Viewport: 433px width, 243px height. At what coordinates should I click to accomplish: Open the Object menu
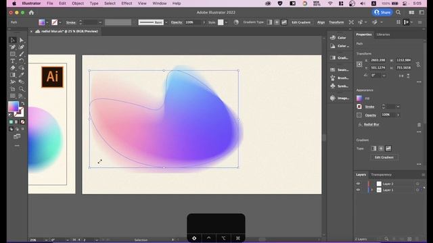(x=78, y=3)
